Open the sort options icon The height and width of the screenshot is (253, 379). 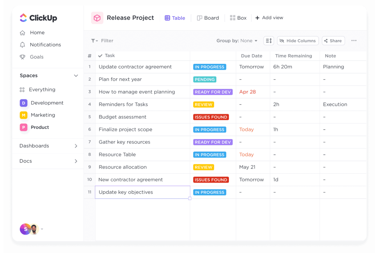(268, 41)
